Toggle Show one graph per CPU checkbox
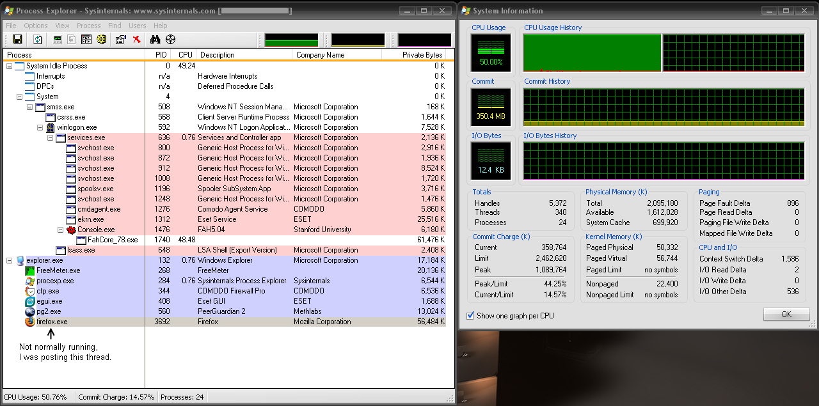 point(470,315)
